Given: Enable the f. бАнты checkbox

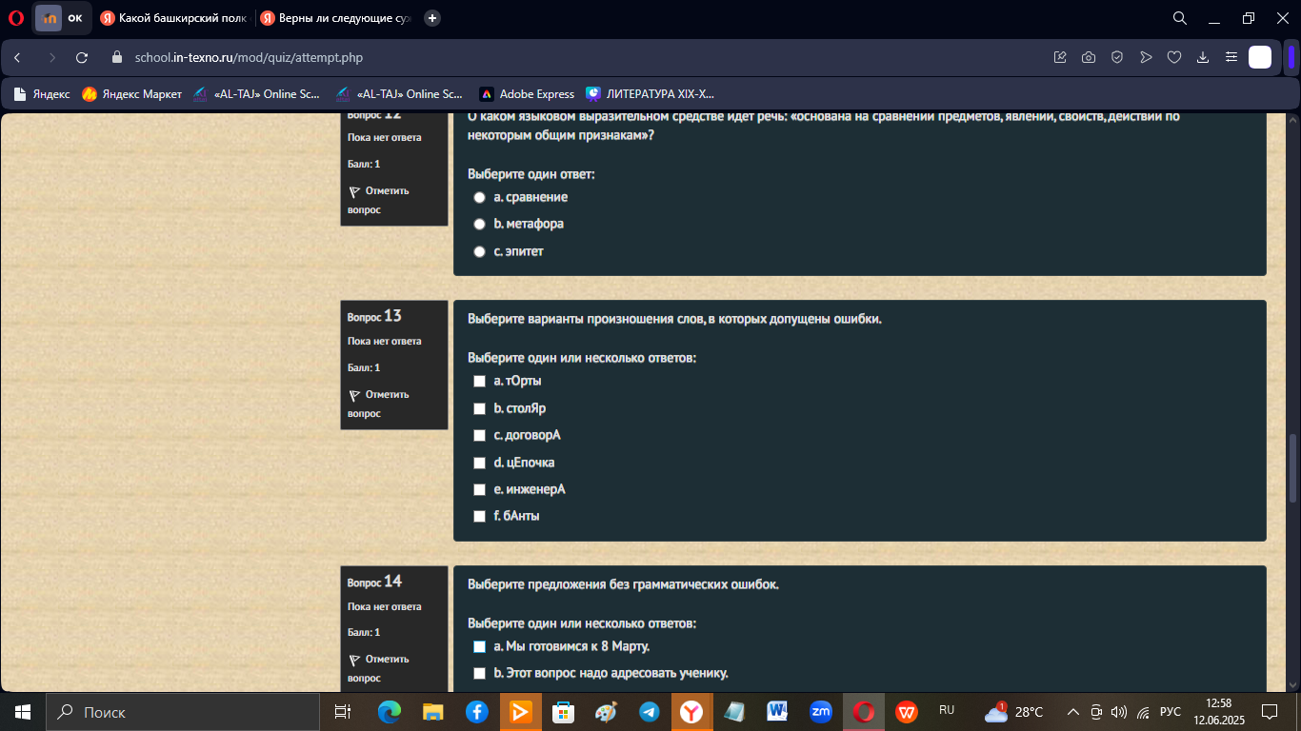Looking at the screenshot, I should 480,516.
